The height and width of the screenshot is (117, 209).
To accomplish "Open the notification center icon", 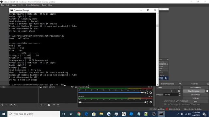I will pyautogui.click(x=204, y=114).
